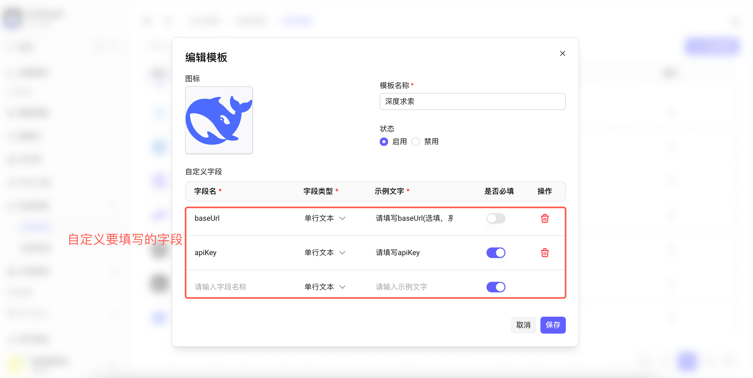Select the 启用 status radio button

[x=384, y=142]
